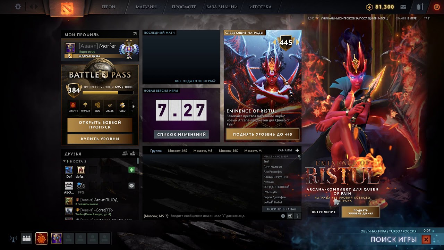Open the Герои menu

coord(108,7)
